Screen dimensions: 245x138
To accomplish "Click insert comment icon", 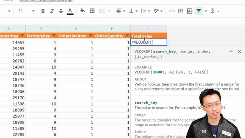I will [181, 11].
